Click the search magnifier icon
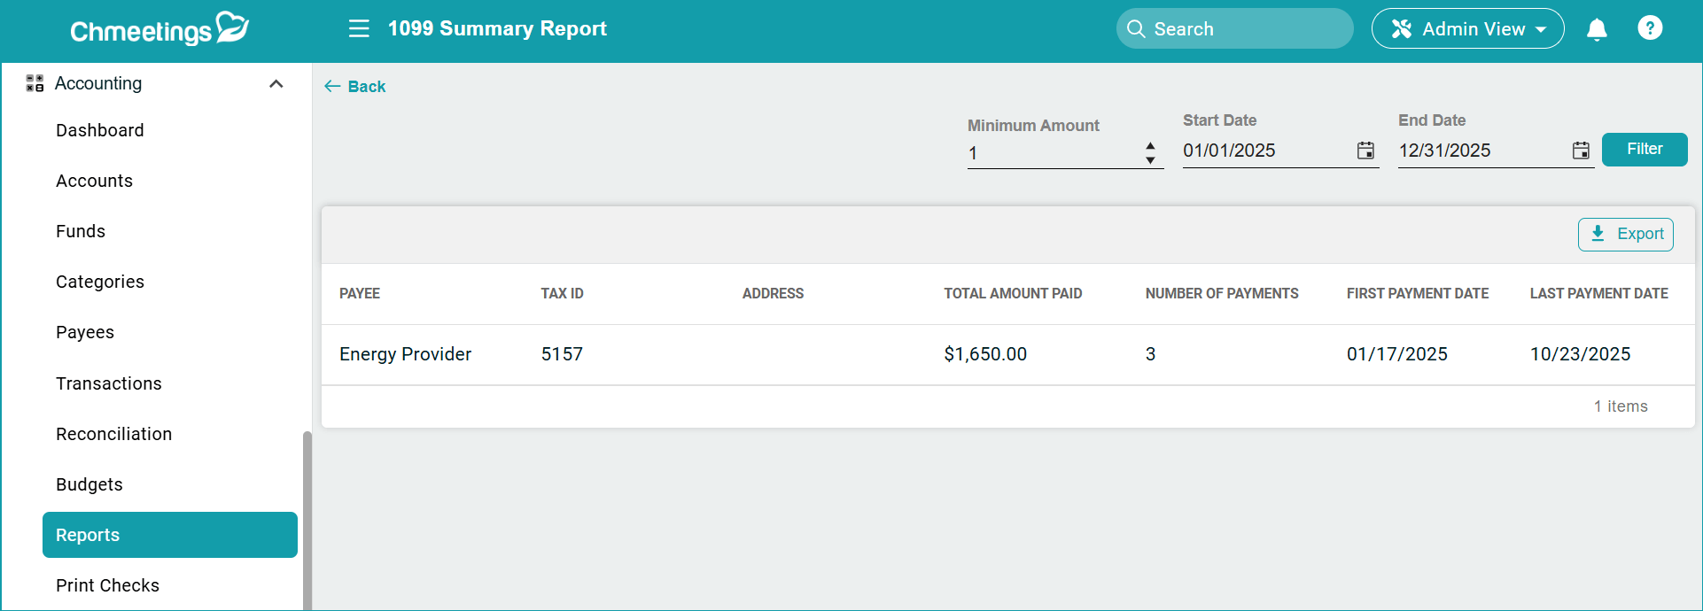This screenshot has height=611, width=1703. coord(1136,29)
